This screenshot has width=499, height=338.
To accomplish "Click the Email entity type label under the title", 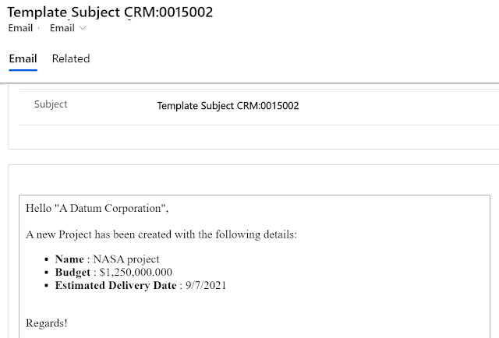I will pos(21,28).
